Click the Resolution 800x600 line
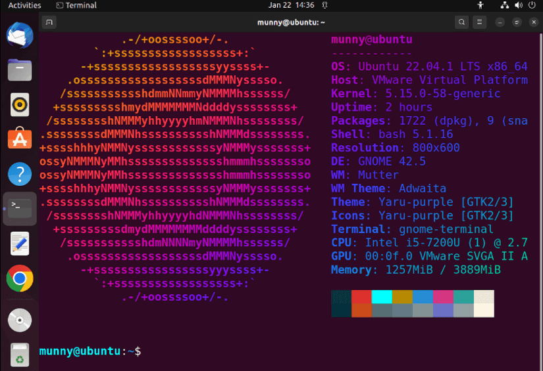 (x=396, y=148)
